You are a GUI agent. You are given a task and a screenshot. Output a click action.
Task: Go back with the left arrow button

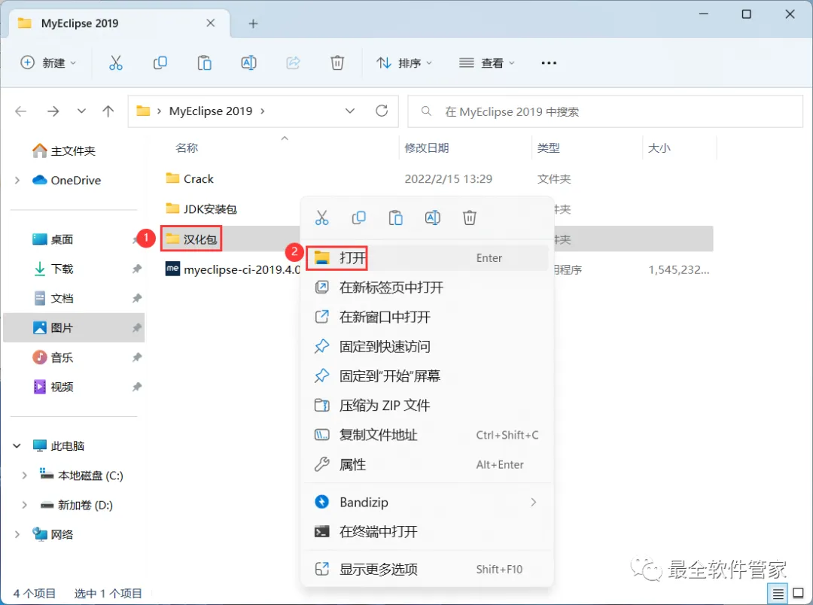click(21, 111)
